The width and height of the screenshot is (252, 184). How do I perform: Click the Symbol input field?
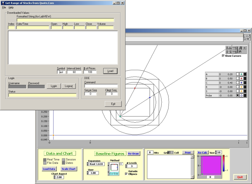click(x=60, y=72)
